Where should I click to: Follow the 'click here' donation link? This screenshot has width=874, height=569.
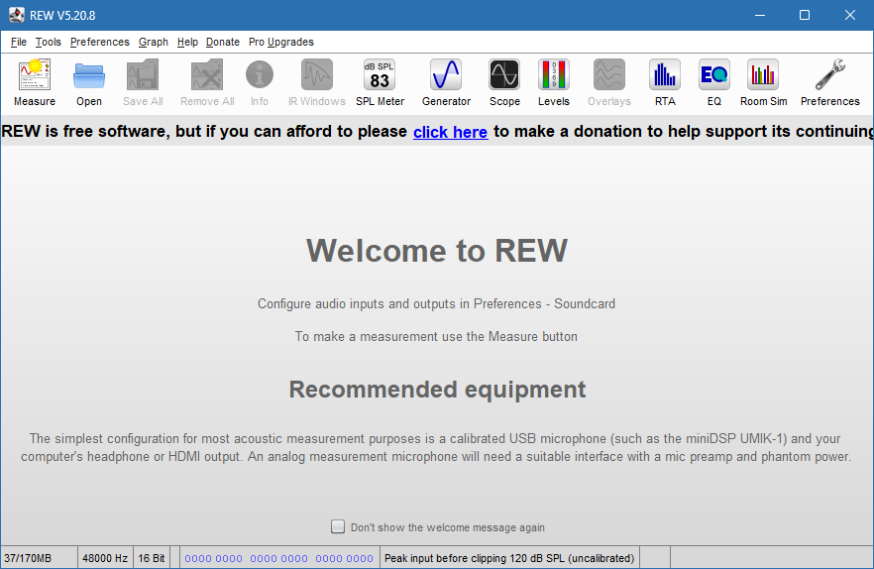pos(450,132)
